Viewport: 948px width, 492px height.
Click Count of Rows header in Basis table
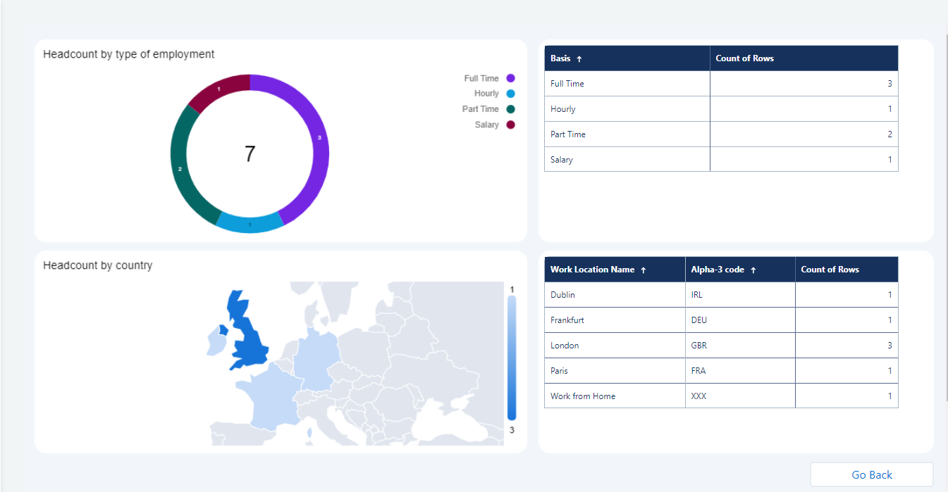(x=744, y=58)
